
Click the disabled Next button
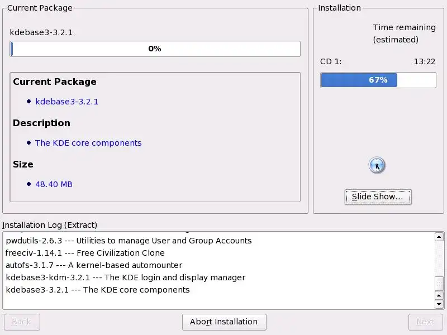coord(425,322)
